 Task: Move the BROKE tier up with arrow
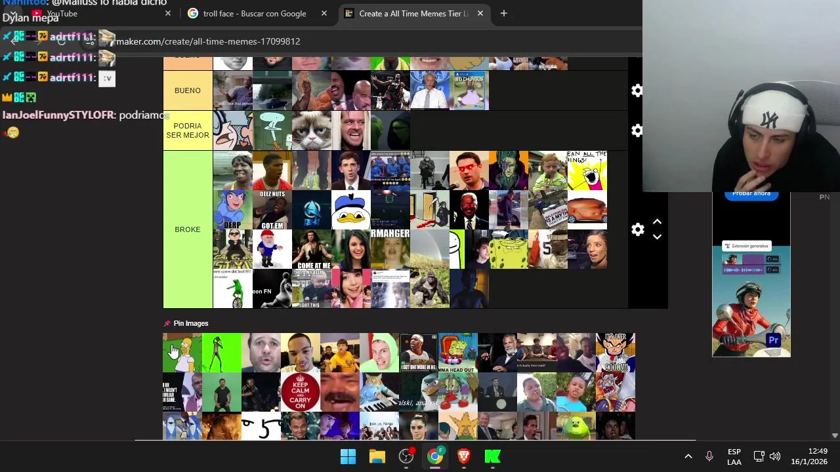[x=657, y=222]
